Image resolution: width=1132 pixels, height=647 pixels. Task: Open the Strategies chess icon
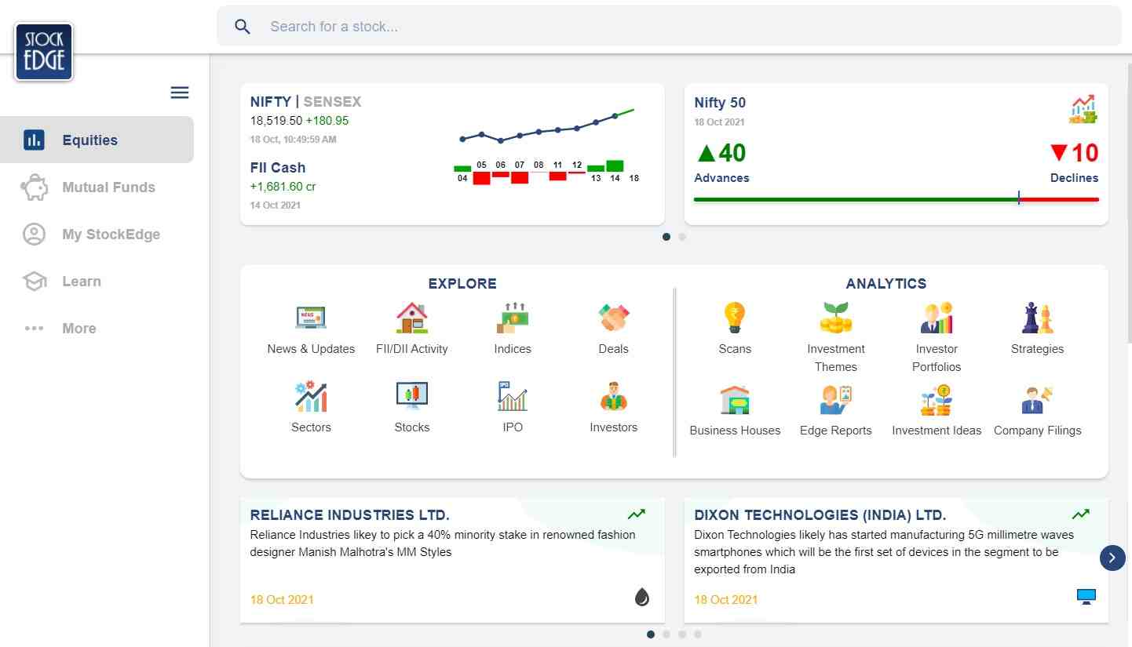point(1037,318)
